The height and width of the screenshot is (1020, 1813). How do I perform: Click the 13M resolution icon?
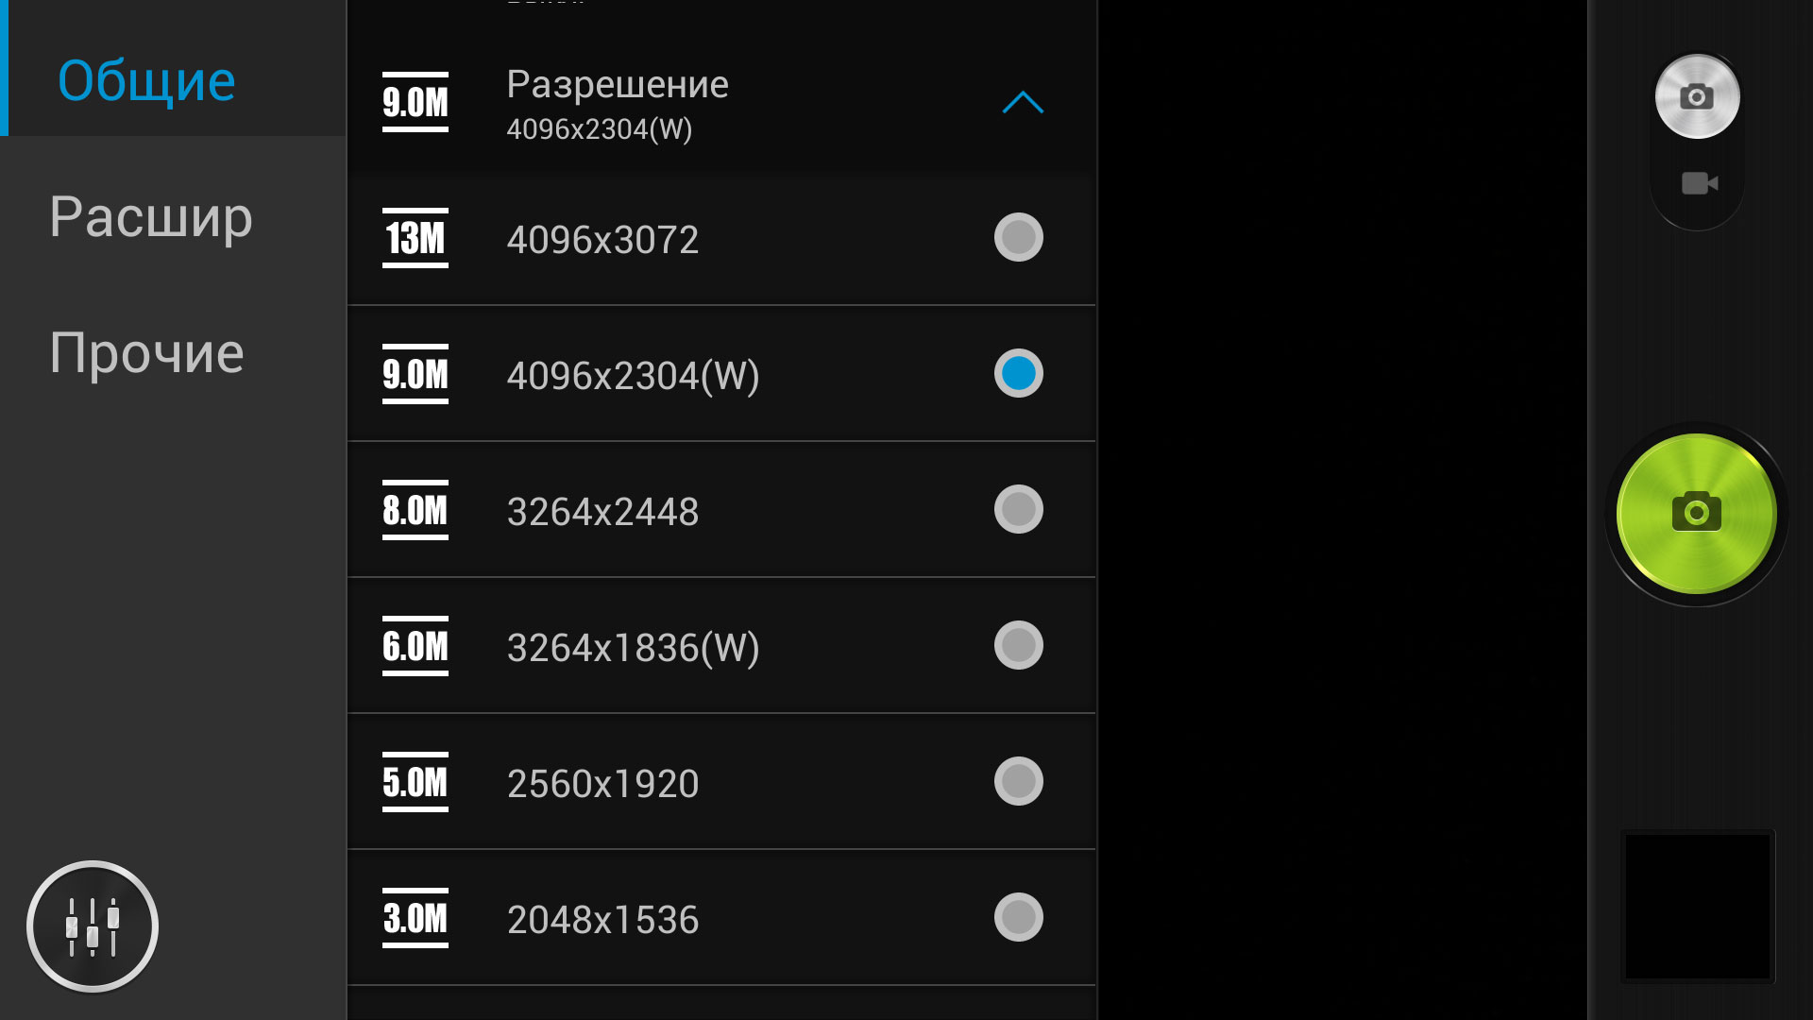[415, 238]
